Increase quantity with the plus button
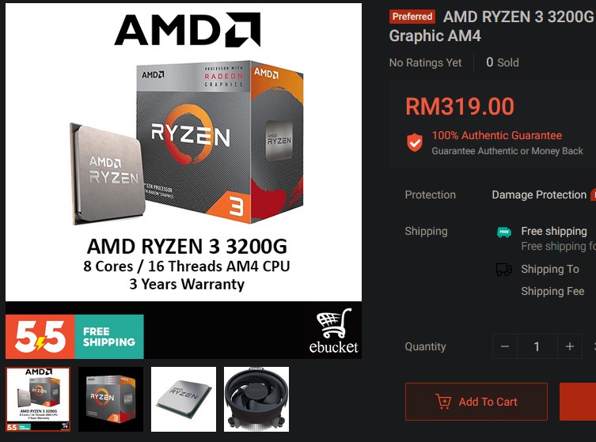 (x=569, y=346)
